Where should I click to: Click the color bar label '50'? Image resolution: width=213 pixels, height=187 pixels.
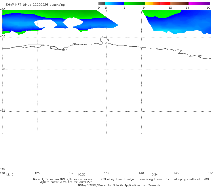point(170,7)
